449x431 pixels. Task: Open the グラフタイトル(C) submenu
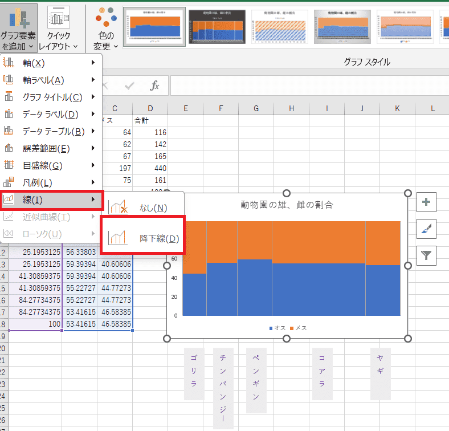[51, 97]
